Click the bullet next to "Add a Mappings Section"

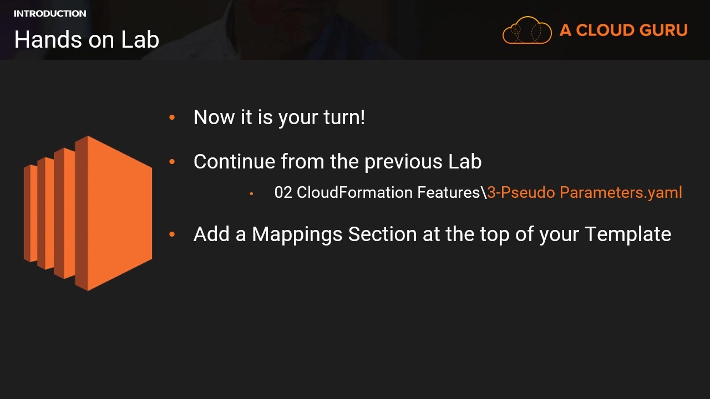point(172,234)
